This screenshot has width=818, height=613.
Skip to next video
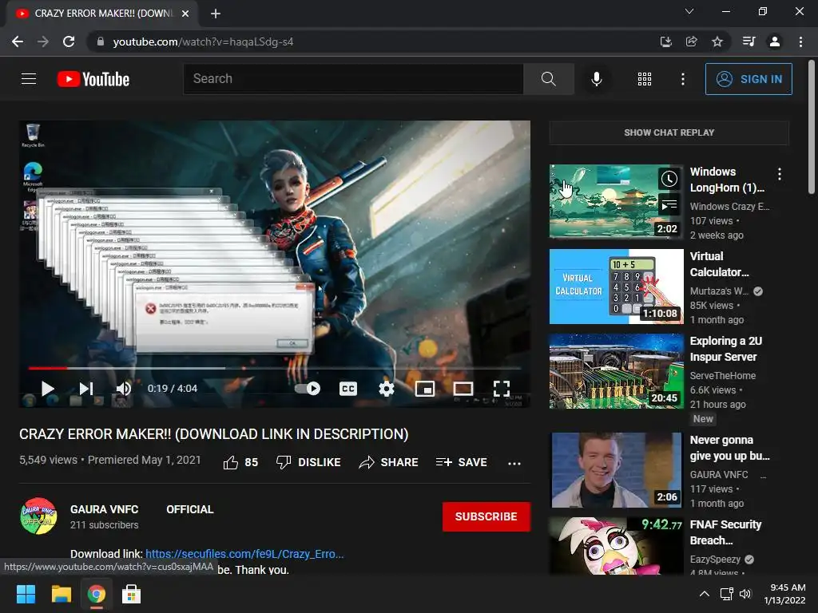86,389
